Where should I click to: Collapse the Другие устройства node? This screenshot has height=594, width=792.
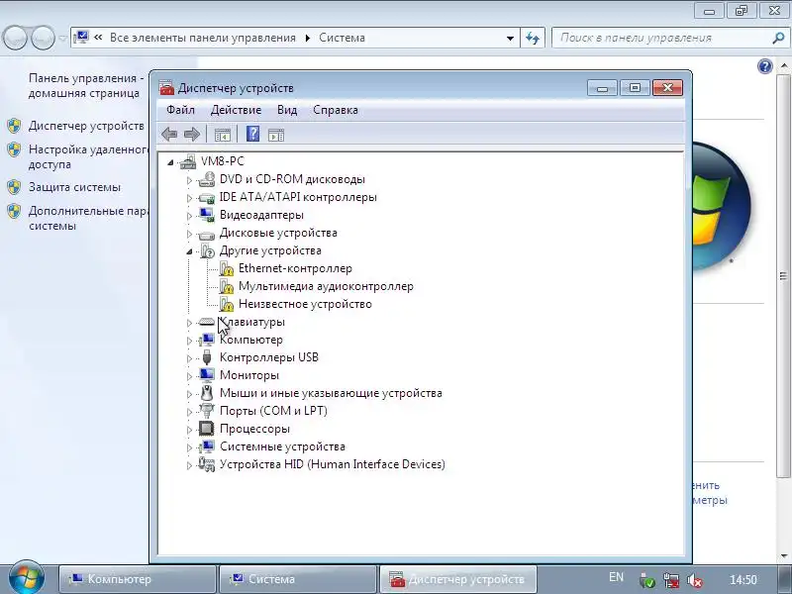click(x=189, y=251)
